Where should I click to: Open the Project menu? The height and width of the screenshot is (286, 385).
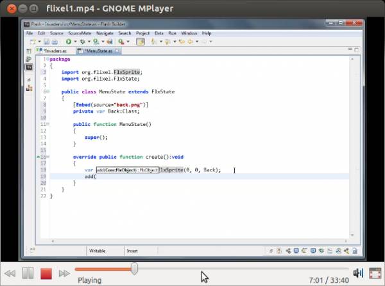click(142, 33)
